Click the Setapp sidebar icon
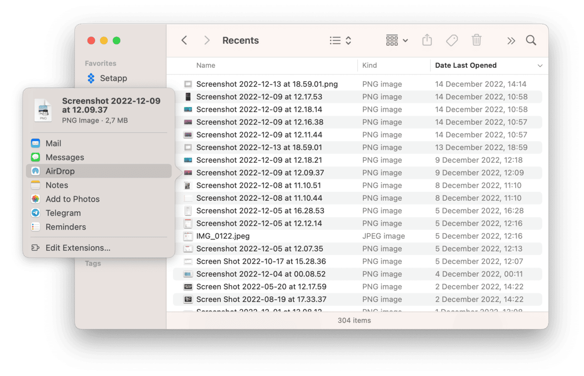The height and width of the screenshot is (376, 584). click(91, 78)
